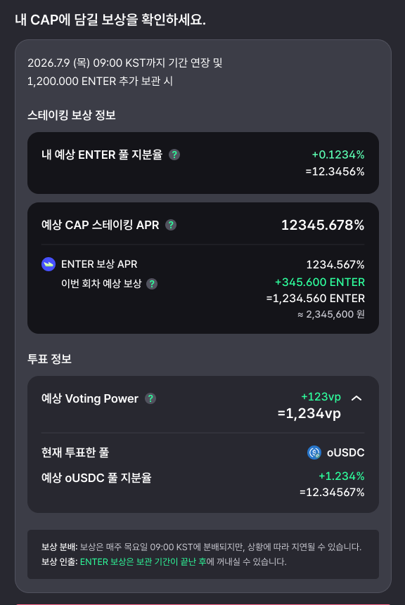Open help for 내 예상 ENTER 풀 지분율
Image resolution: width=405 pixels, height=605 pixels.
point(174,155)
